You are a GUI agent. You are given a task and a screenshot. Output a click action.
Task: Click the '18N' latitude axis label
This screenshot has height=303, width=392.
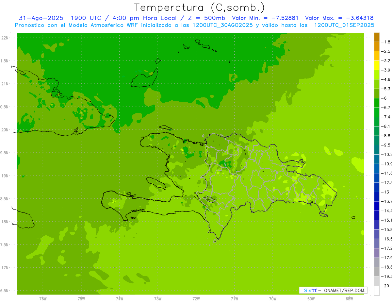pos(5,222)
